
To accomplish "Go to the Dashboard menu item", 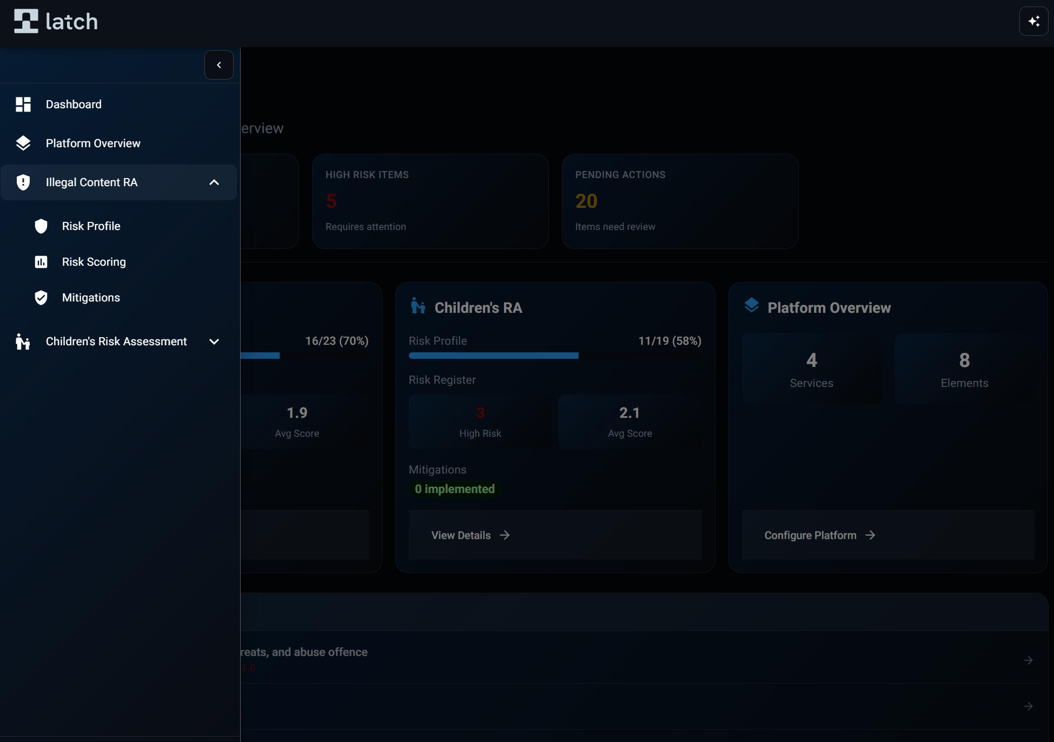I will pyautogui.click(x=74, y=104).
